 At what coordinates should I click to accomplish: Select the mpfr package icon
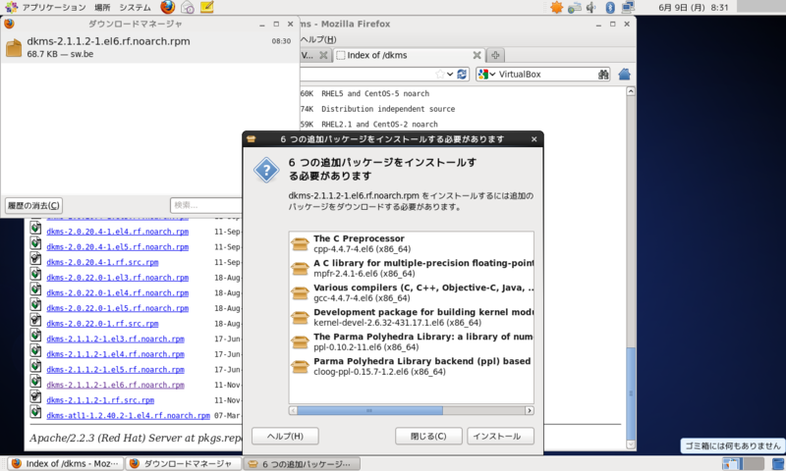(300, 268)
